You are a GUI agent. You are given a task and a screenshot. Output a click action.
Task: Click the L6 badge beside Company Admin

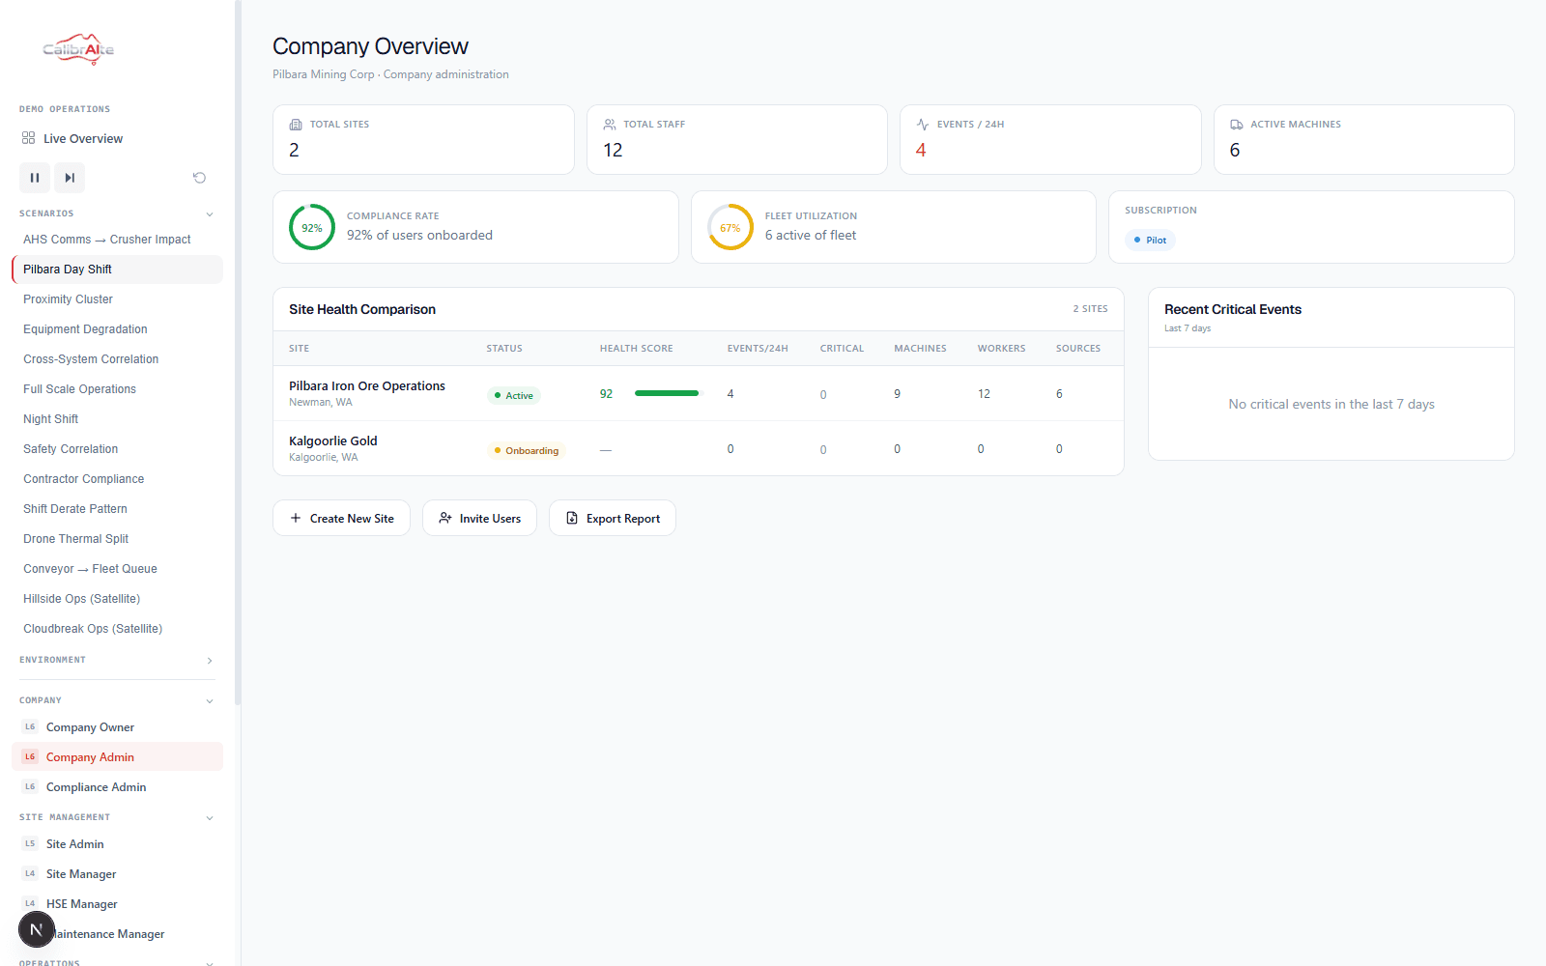30,756
